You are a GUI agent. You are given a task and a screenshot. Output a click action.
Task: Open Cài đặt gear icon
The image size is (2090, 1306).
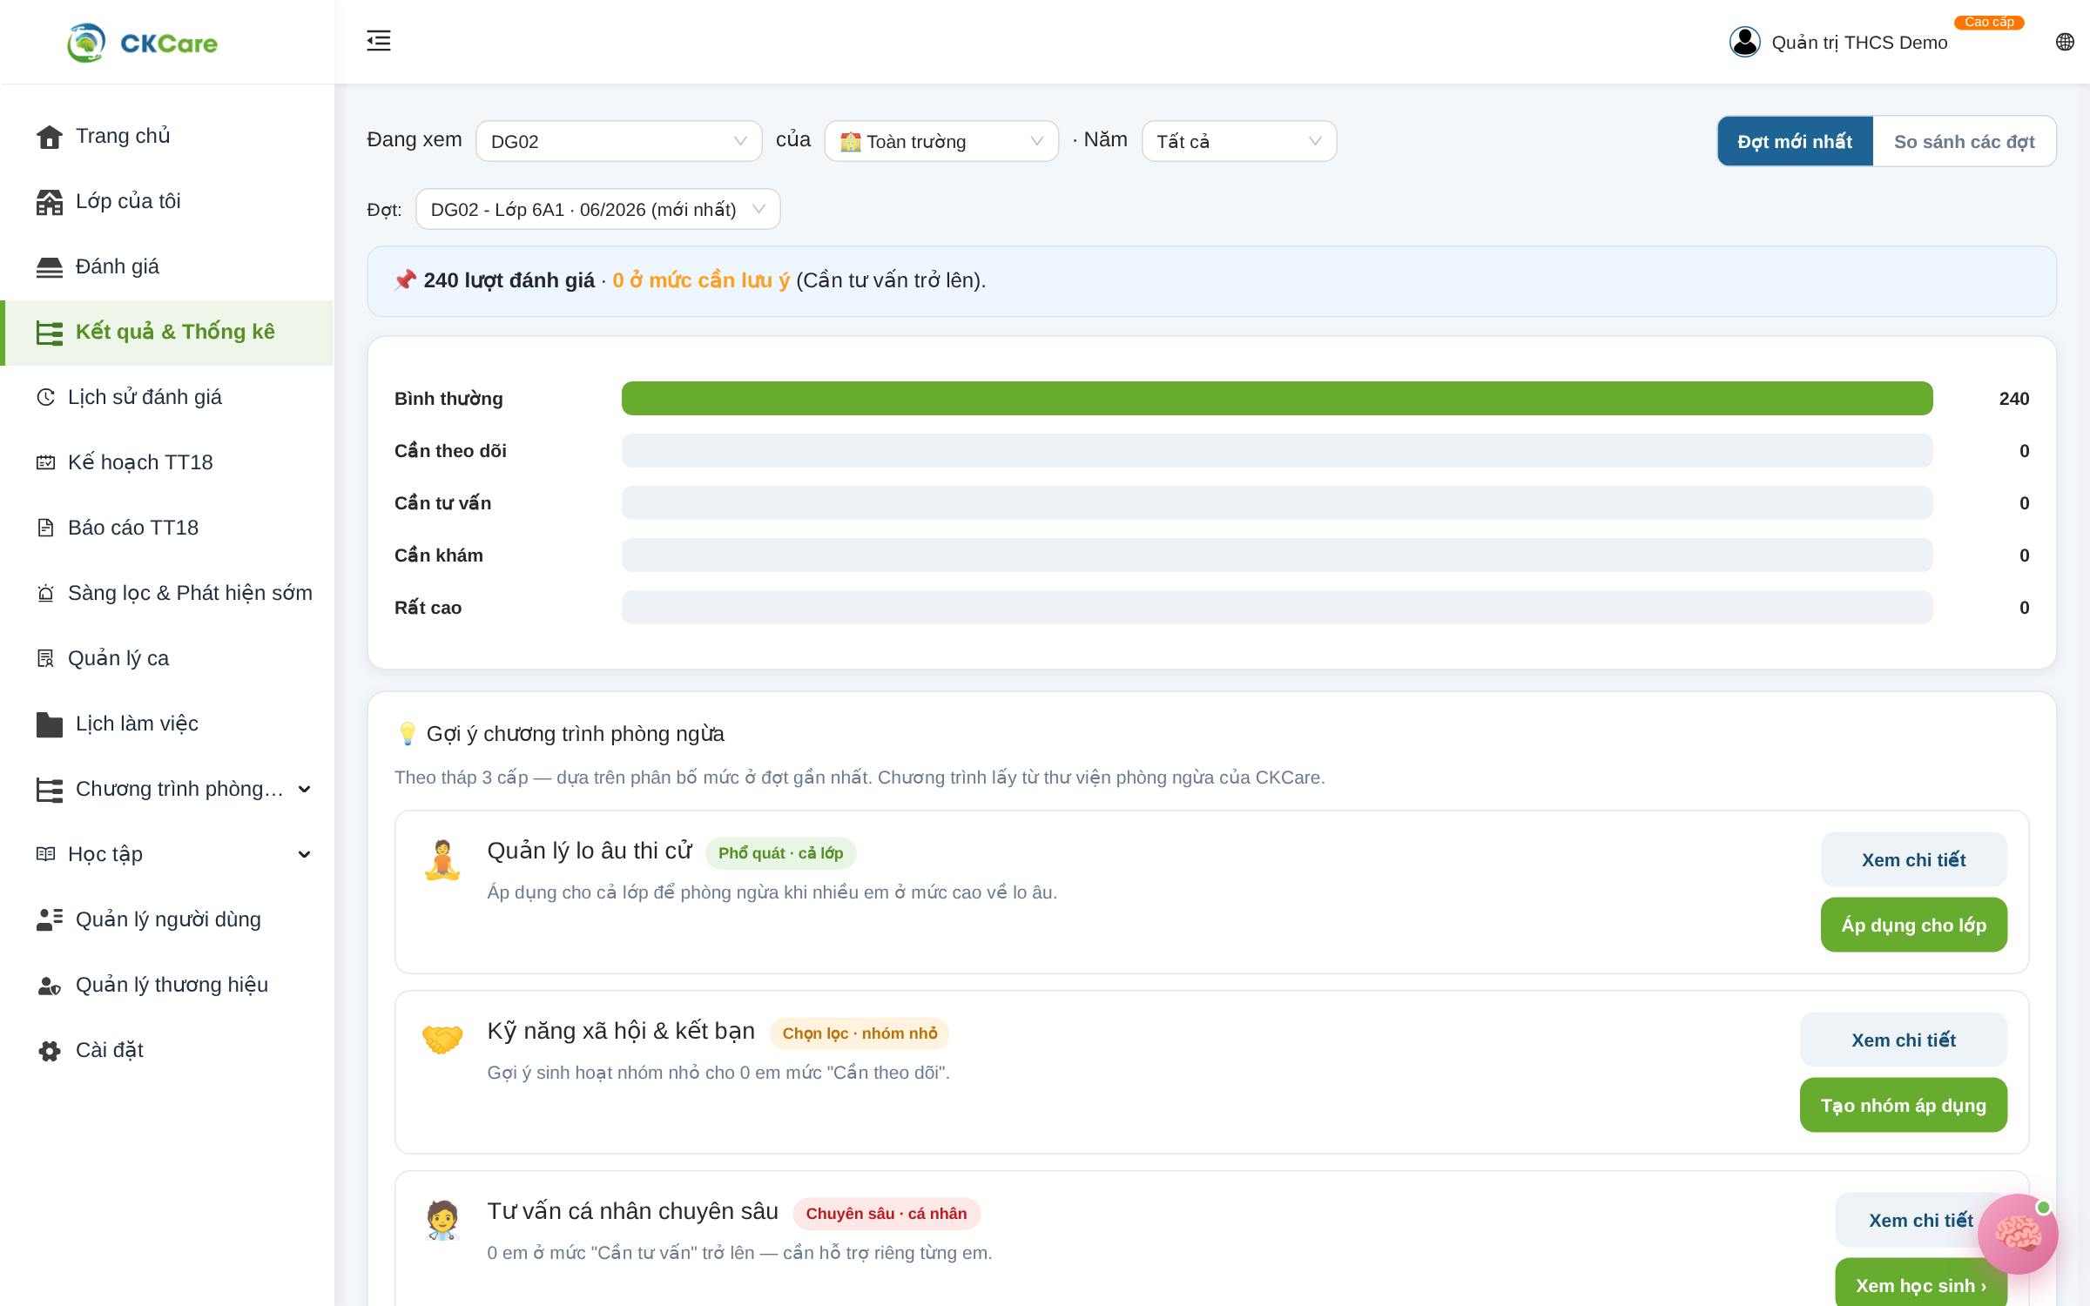50,1051
